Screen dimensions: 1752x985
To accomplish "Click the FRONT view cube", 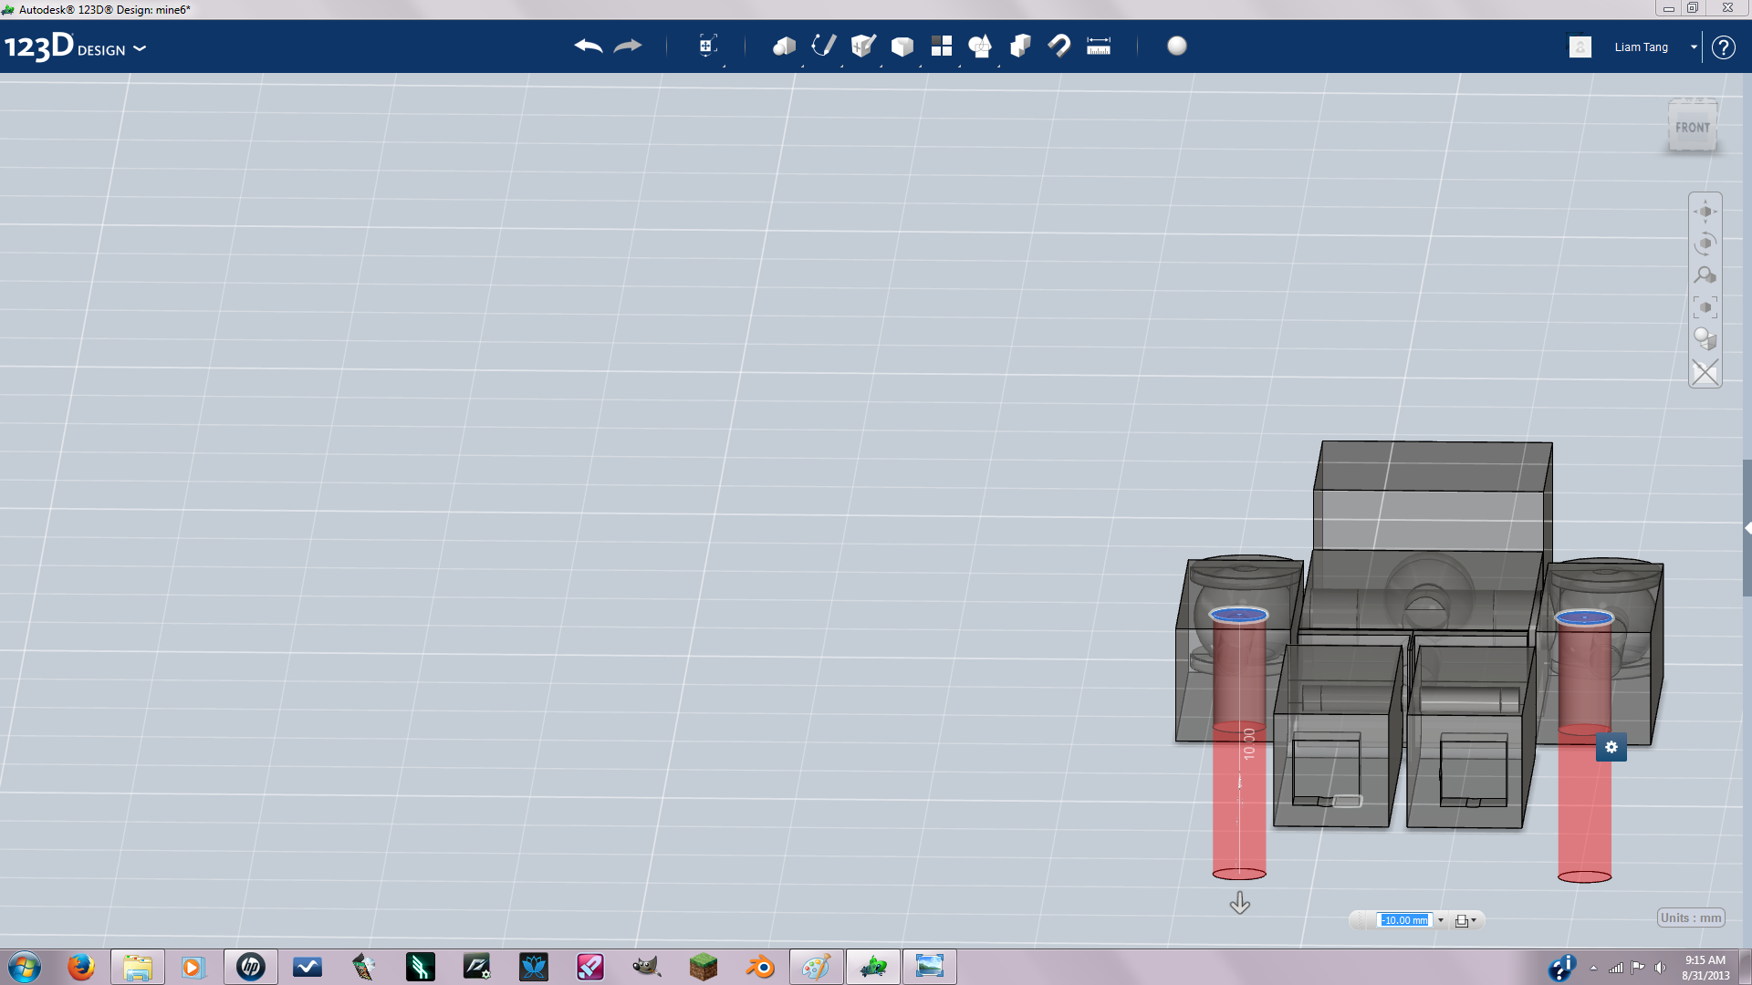I will click(1693, 127).
